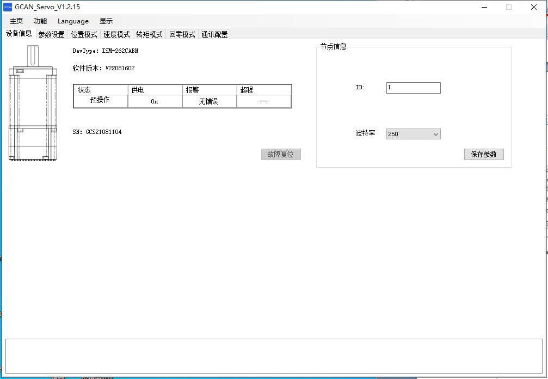Select the 速度模式 tab
The width and height of the screenshot is (548, 379).
116,34
